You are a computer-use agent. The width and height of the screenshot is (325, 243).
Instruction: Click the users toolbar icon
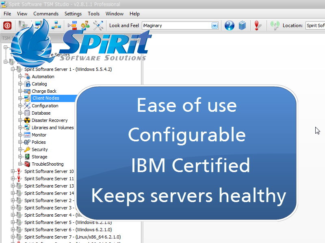85,26
